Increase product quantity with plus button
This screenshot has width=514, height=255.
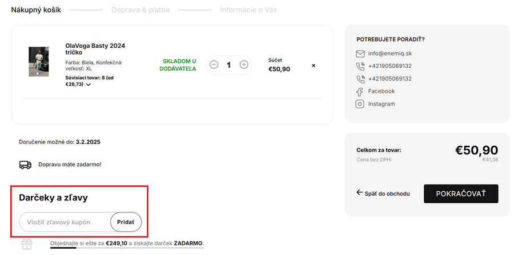point(244,65)
